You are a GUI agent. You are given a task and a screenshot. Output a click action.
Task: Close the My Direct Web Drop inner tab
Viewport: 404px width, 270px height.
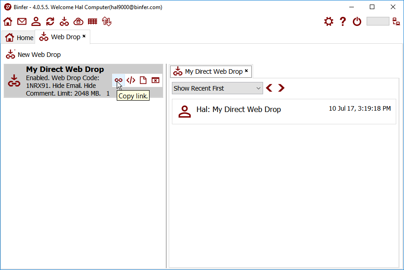point(246,71)
